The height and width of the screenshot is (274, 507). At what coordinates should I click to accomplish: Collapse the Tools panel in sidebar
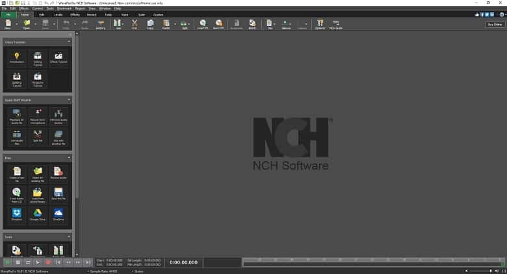pyautogui.click(x=69, y=236)
